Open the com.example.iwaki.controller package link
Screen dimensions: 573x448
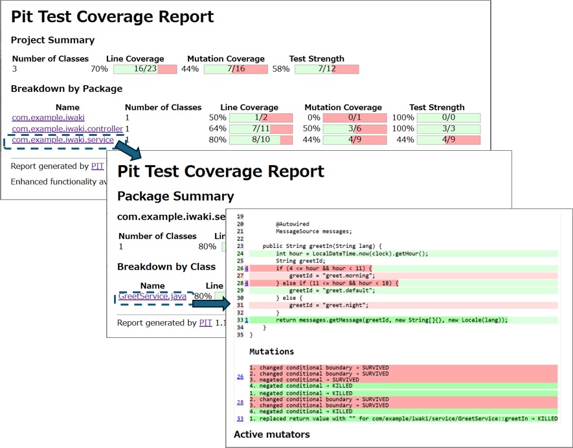[x=67, y=129]
